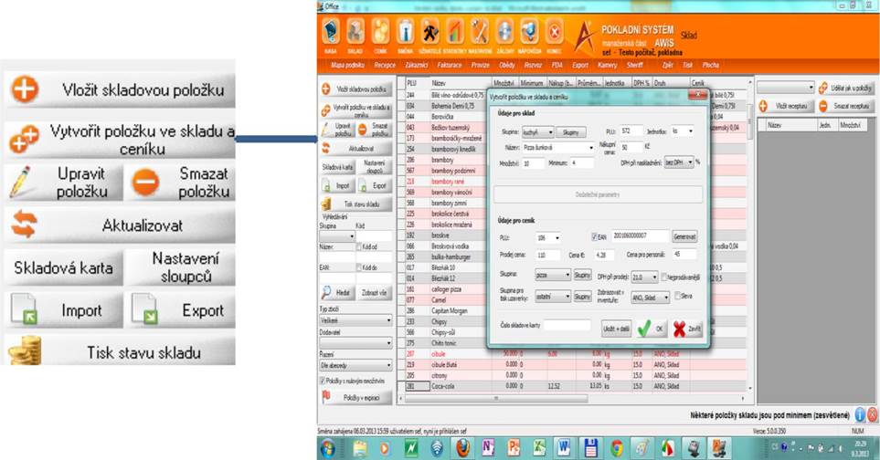
Task: Click the Hledat magnifier search button
Action: click(337, 292)
